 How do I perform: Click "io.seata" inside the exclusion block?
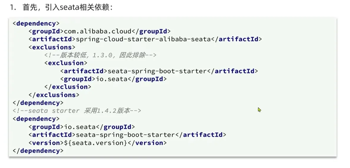112,79
